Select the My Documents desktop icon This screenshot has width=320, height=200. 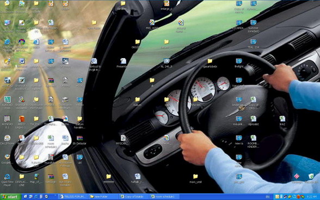tap(8, 7)
